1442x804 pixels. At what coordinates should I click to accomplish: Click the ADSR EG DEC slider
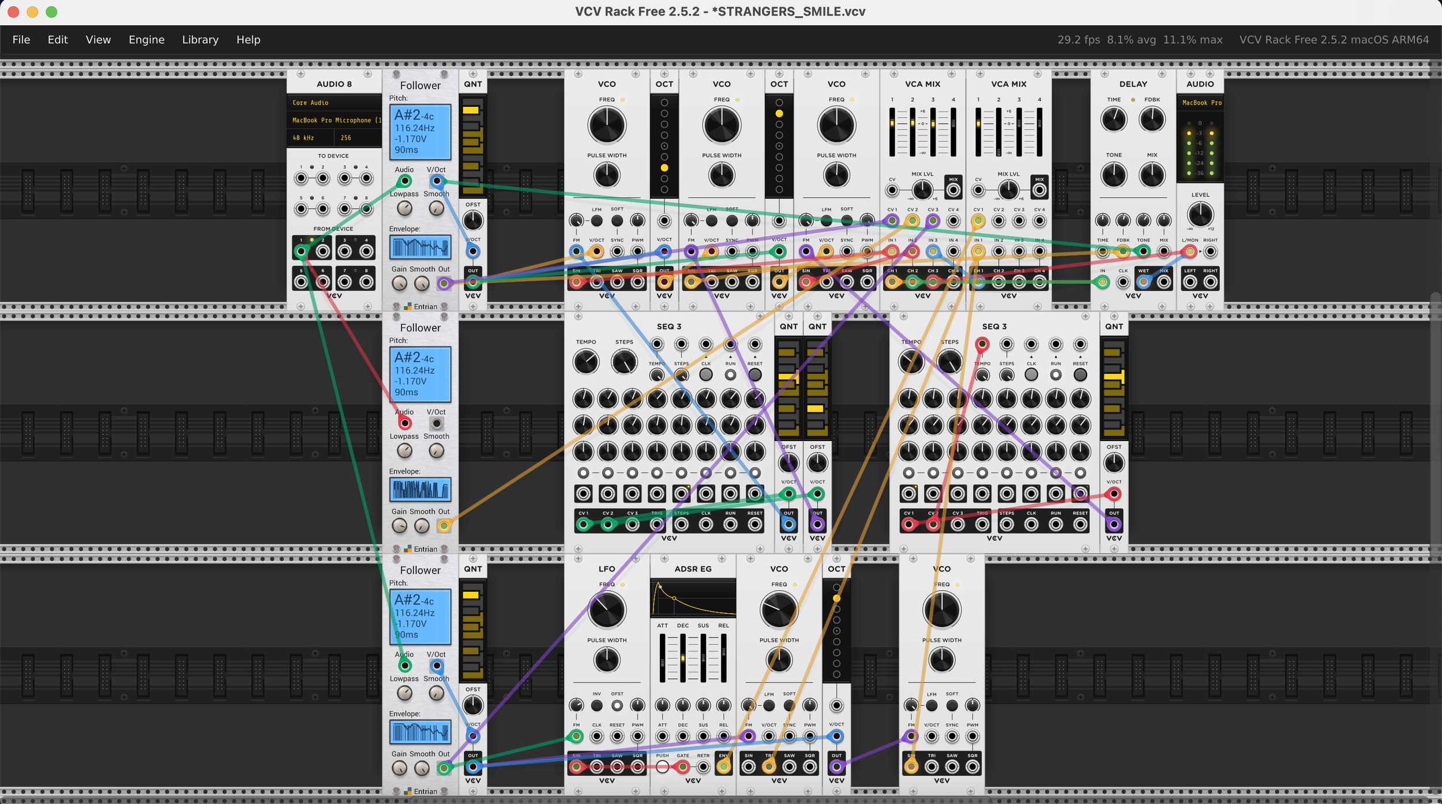(x=683, y=658)
